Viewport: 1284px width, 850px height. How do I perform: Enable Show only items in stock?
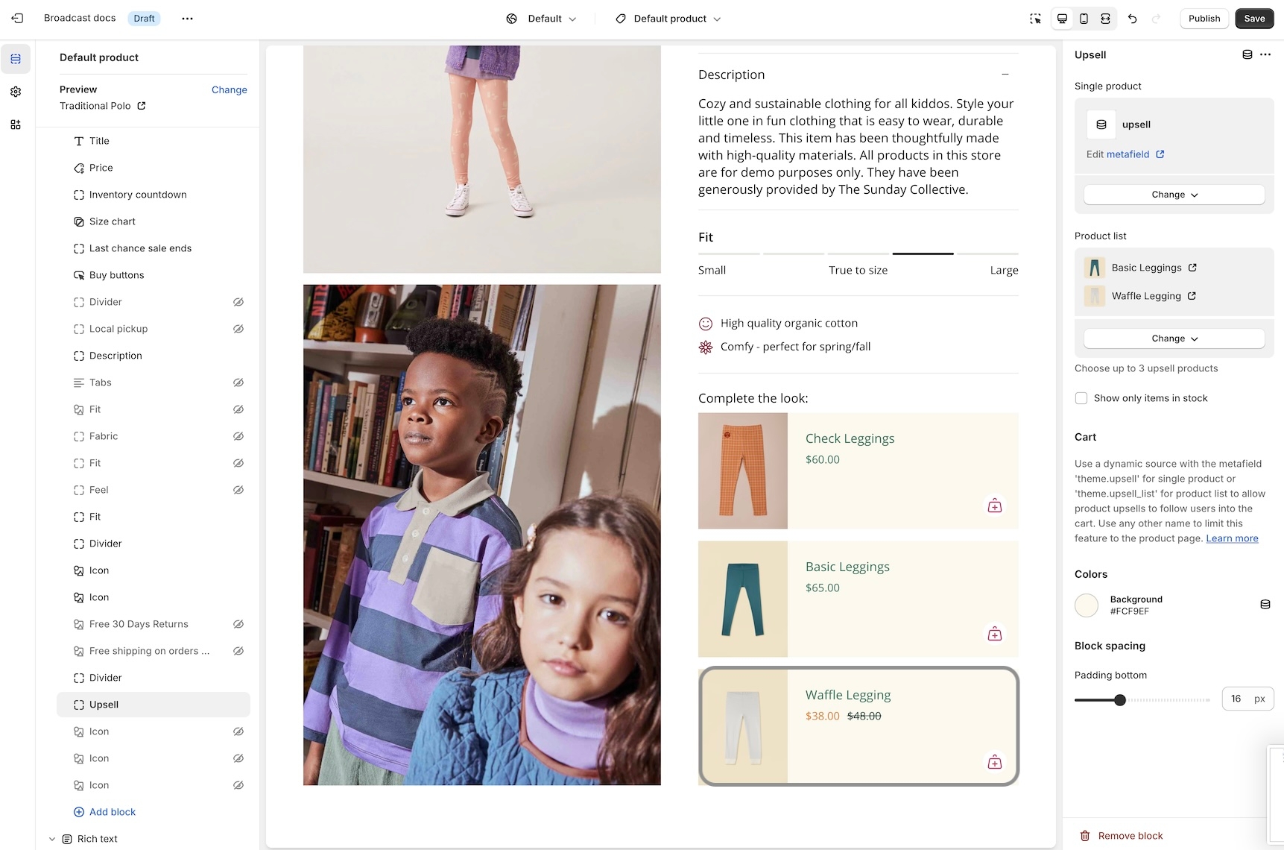tap(1081, 398)
